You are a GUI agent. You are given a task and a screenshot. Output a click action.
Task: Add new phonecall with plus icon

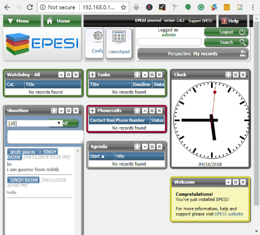tap(92, 110)
